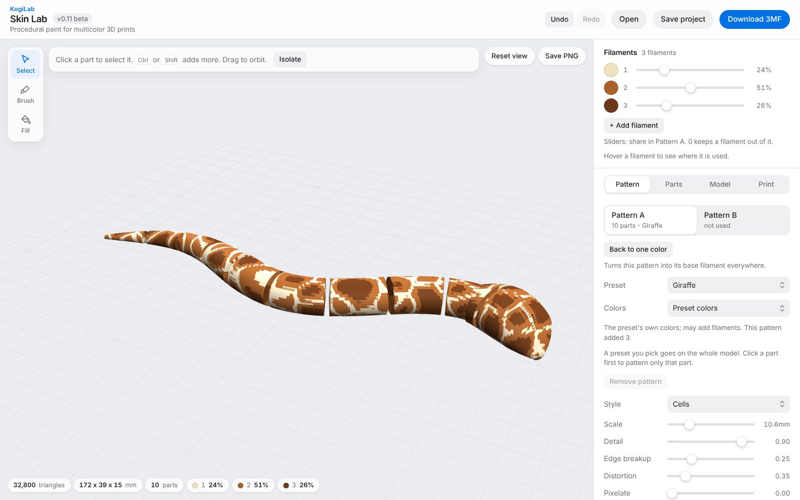
Task: Open the Colors dropdown showing Preset colors
Action: 728,308
